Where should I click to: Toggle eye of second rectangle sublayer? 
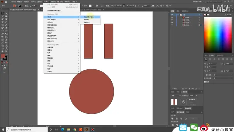pos(172,22)
